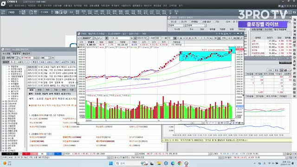The height and width of the screenshot is (167, 297).
Task: Toggle the first checkbox left of 연기금등
Action: click(x=245, y=96)
